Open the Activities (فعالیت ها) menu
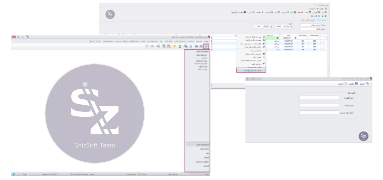The width and height of the screenshot is (383, 180). [320, 8]
